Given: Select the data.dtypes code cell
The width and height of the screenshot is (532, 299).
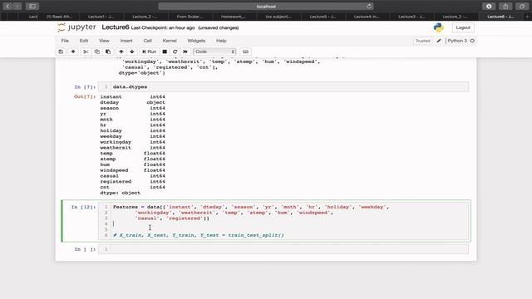Looking at the screenshot, I should (x=283, y=86).
